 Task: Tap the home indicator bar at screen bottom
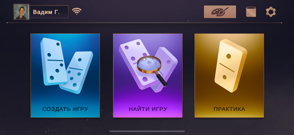(147, 131)
